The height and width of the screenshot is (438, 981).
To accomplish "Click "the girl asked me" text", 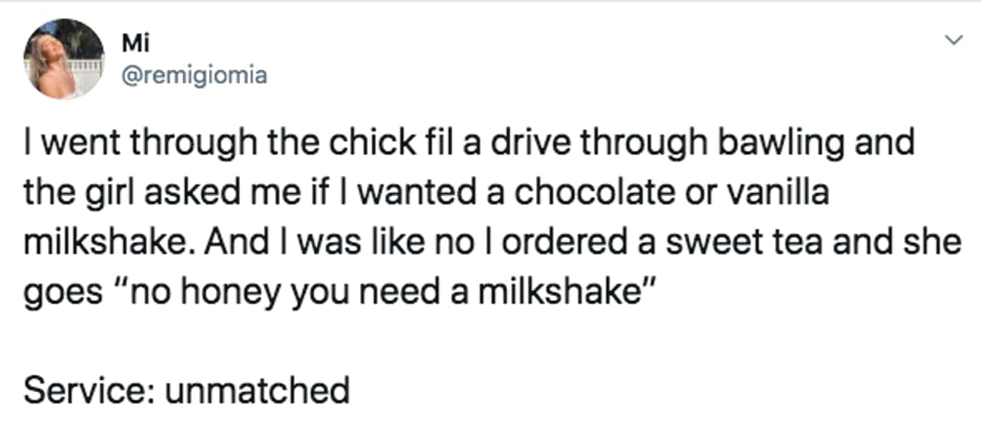I will tap(148, 194).
